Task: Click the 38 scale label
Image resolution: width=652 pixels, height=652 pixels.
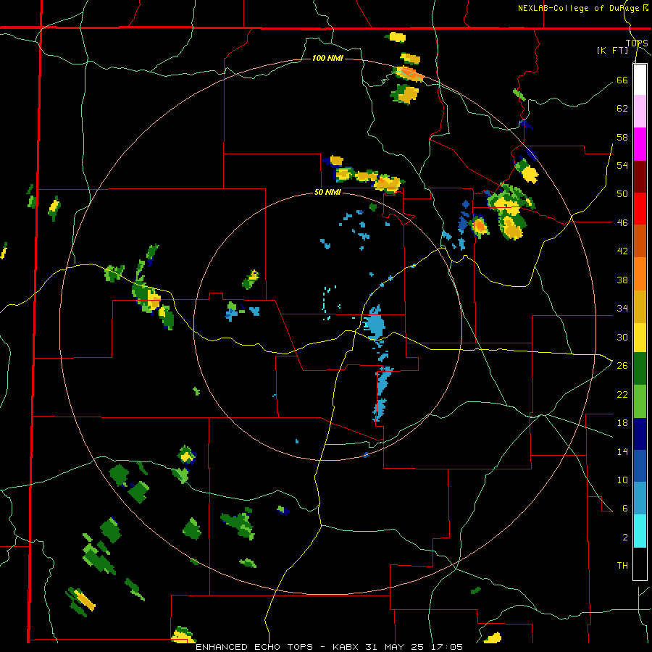Action: coord(622,280)
